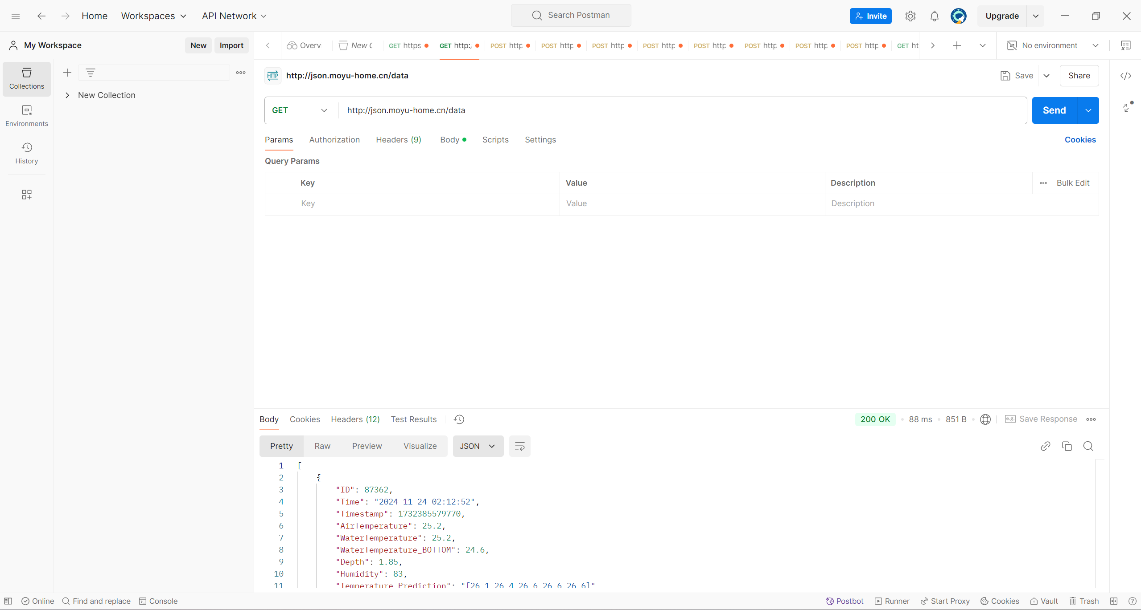
Task: Open the user avatar menu
Action: 959,16
